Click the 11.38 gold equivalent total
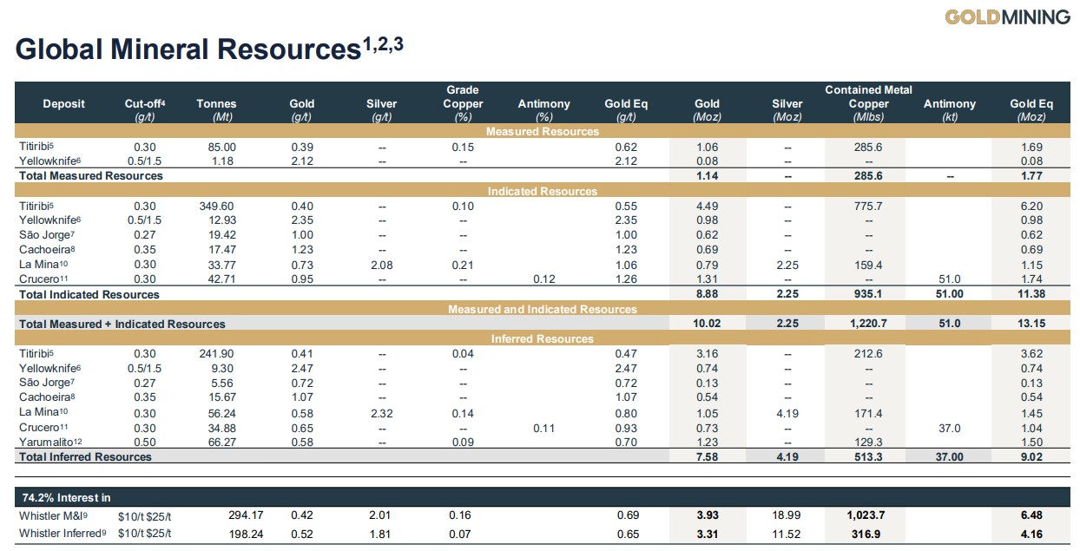Screen dimensions: 1080x551 (x=1031, y=294)
